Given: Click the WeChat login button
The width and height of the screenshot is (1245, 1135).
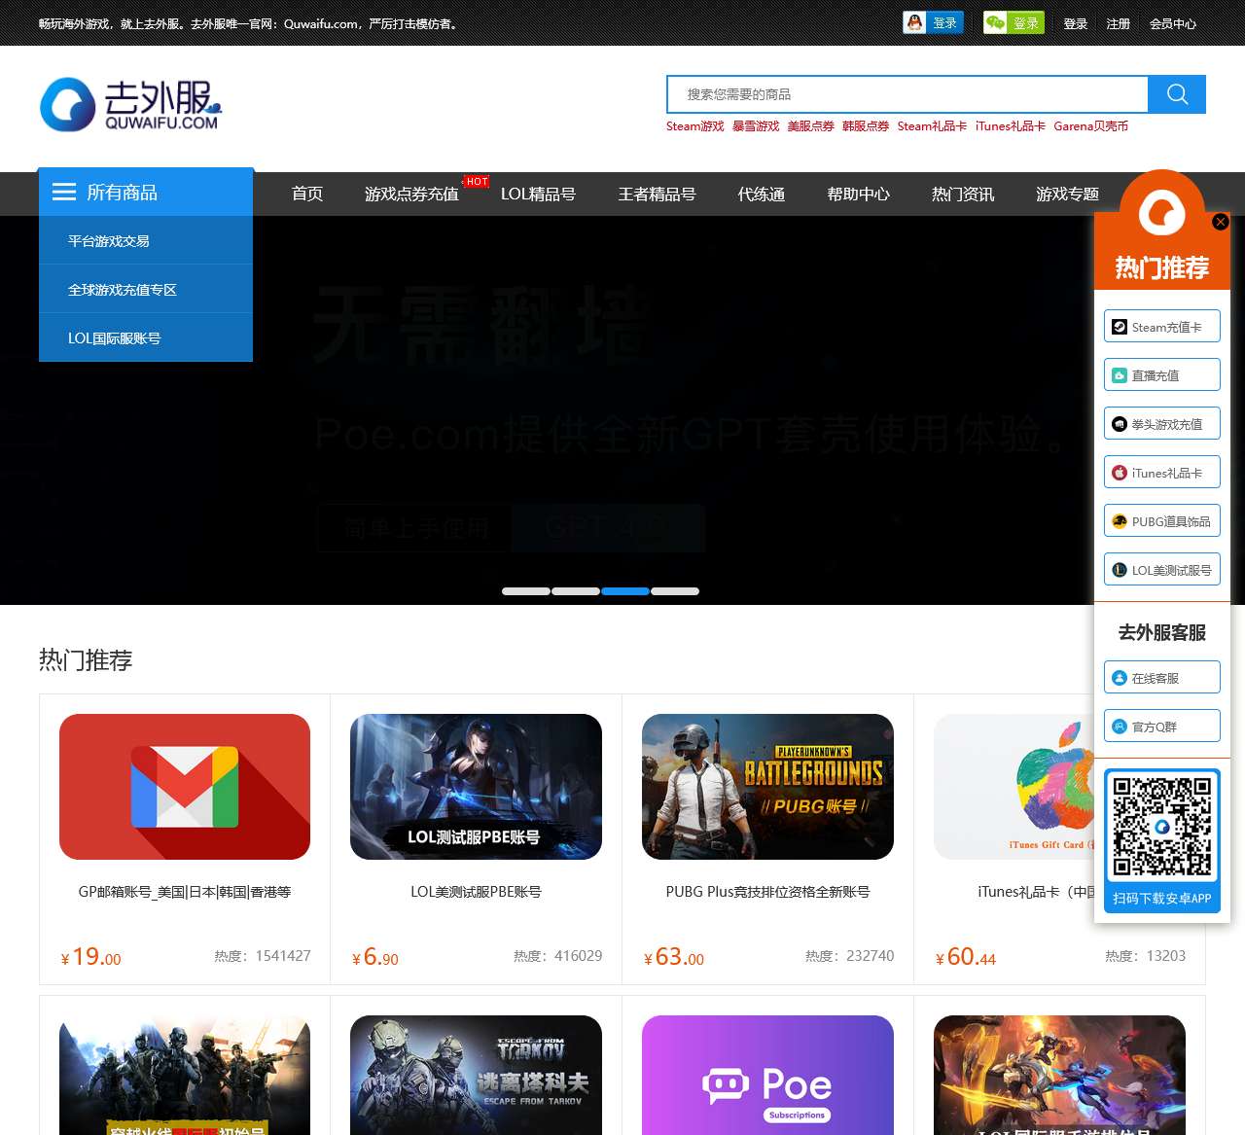Looking at the screenshot, I should click(1014, 22).
